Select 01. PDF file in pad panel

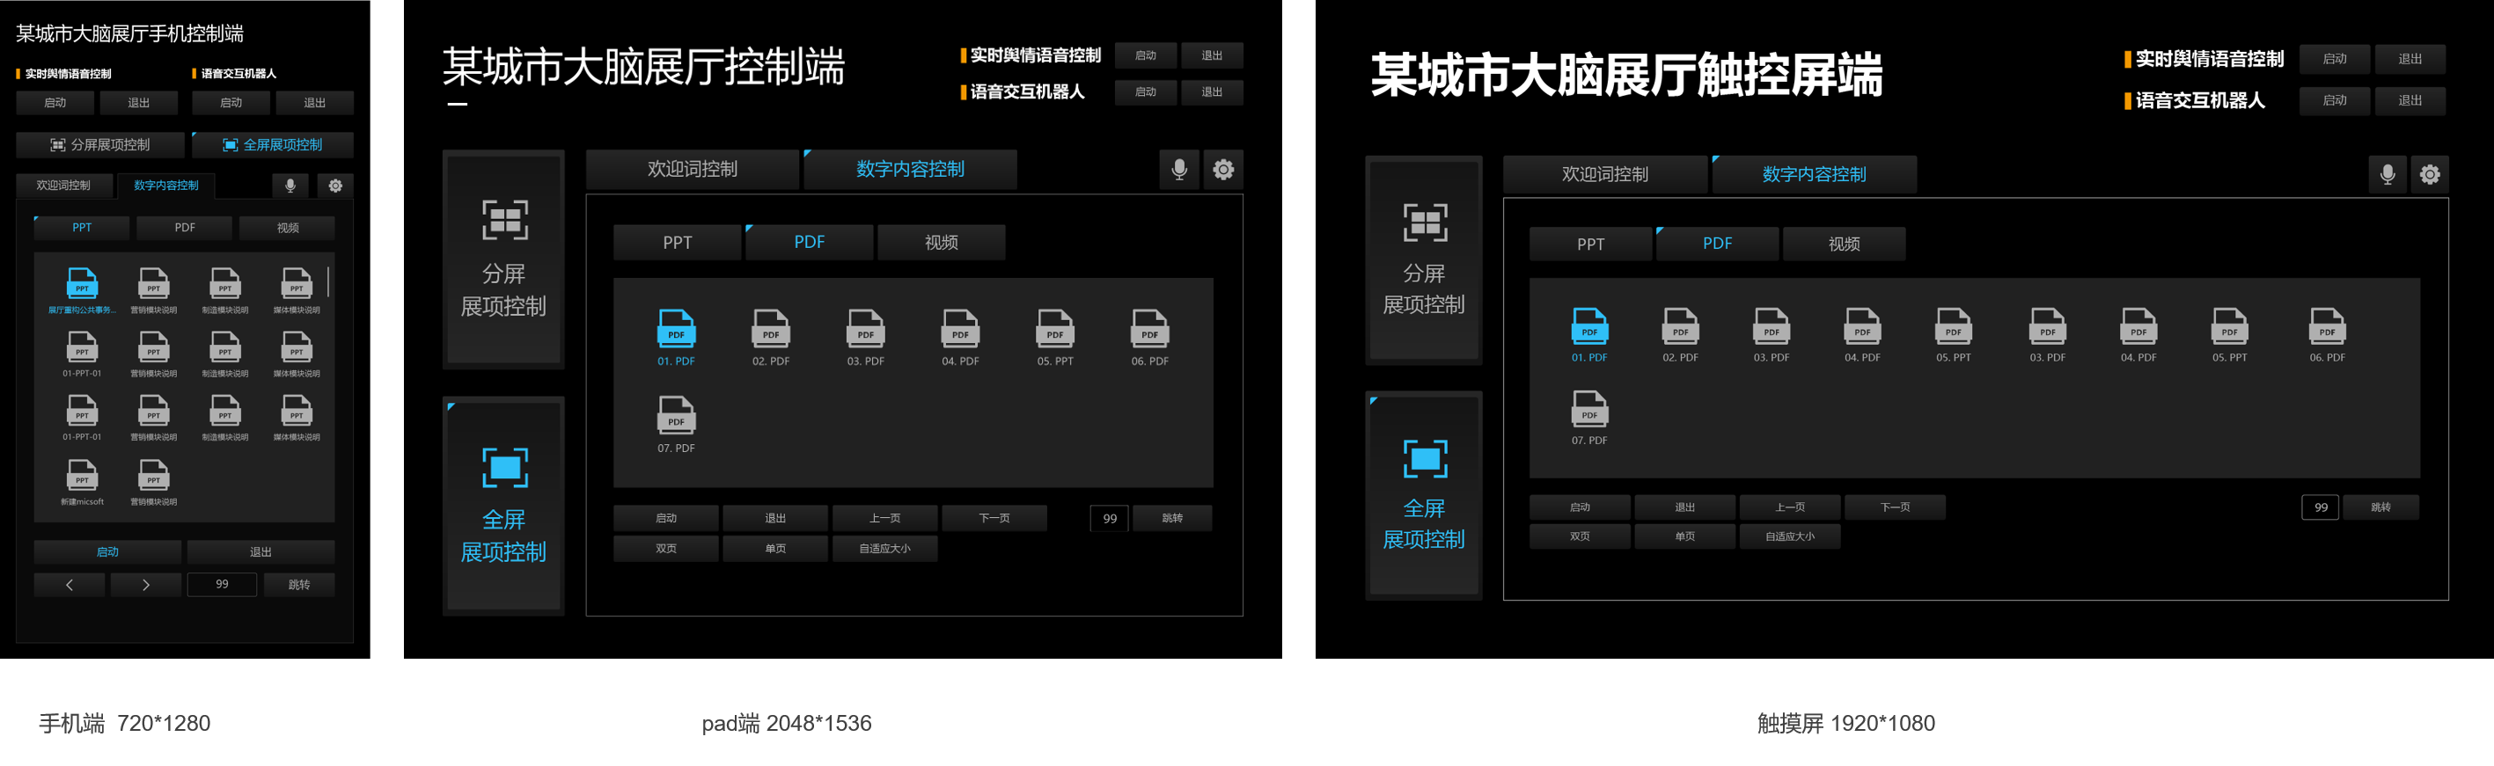point(676,338)
